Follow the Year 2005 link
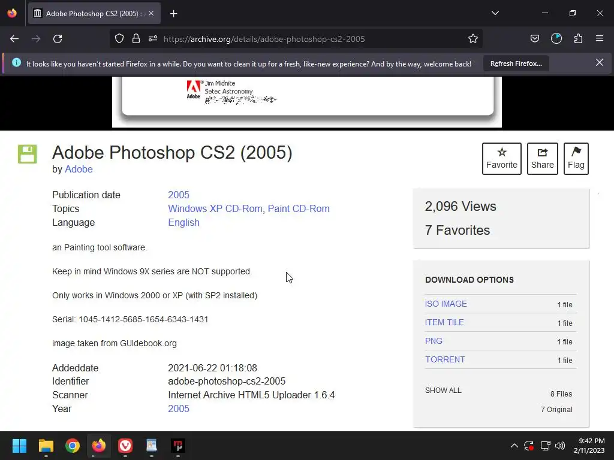This screenshot has height=460, width=614. coord(179,408)
